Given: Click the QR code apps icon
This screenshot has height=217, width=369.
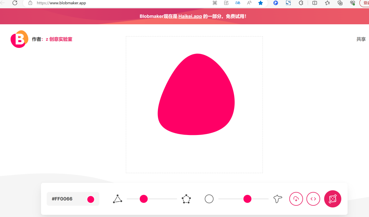Looking at the screenshot, I should click(215, 3).
